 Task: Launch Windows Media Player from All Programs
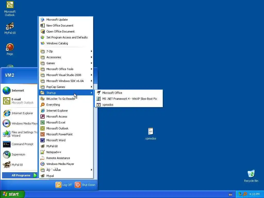pos(66,164)
